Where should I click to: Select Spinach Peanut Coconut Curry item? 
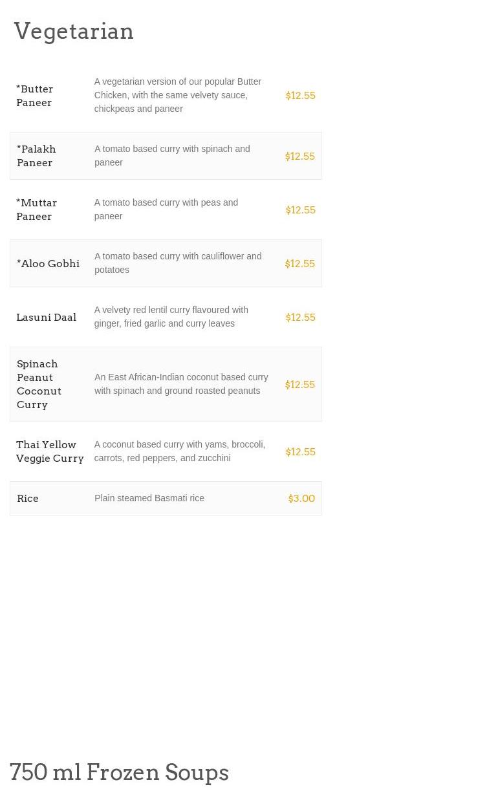pos(166,384)
